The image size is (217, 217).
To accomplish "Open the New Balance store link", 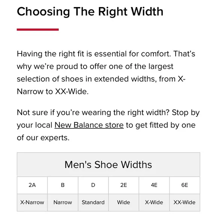I will 89,125.
